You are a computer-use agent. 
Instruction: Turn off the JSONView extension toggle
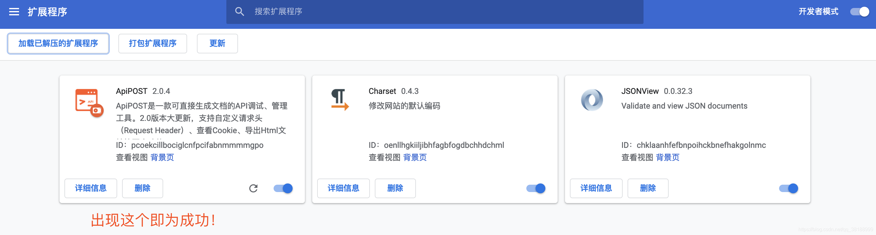[788, 188]
